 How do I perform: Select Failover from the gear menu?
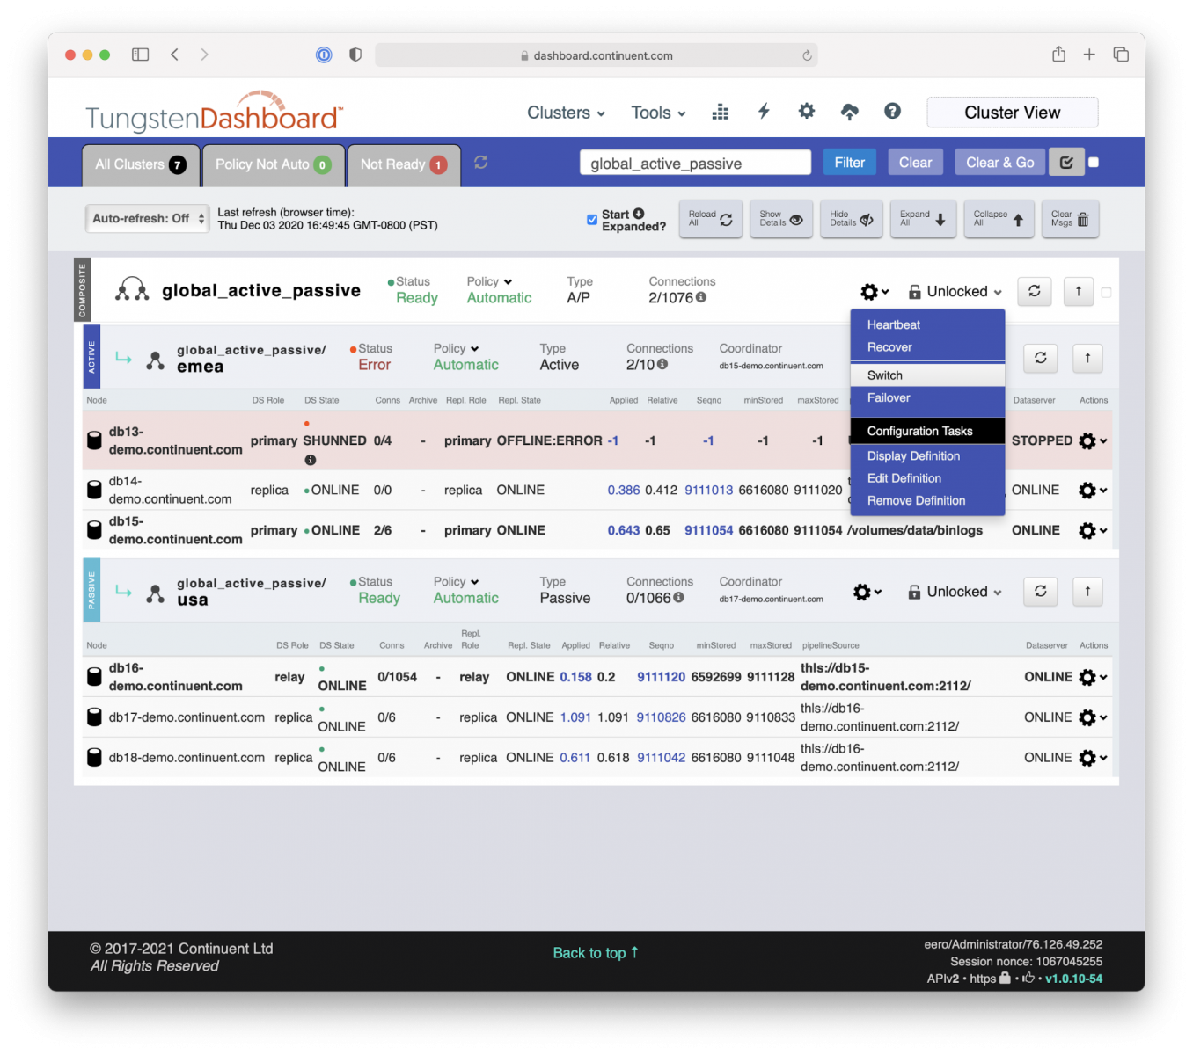point(927,398)
